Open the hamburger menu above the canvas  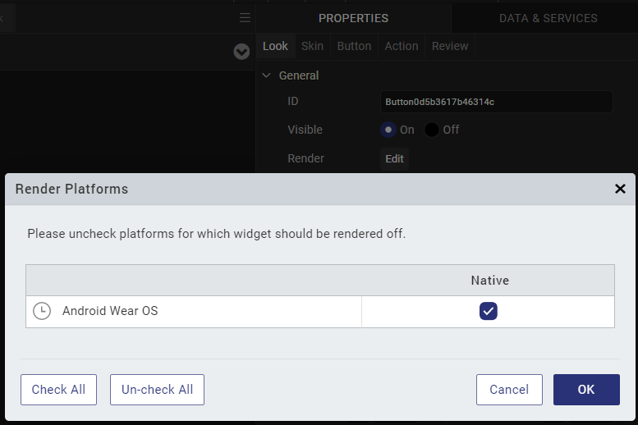click(245, 17)
